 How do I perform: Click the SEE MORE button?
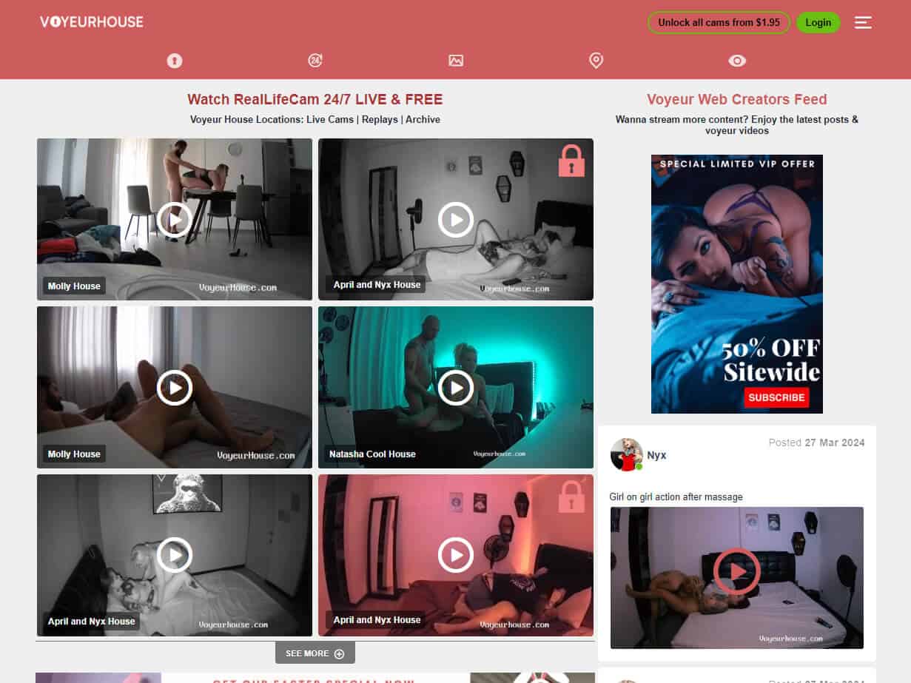315,653
